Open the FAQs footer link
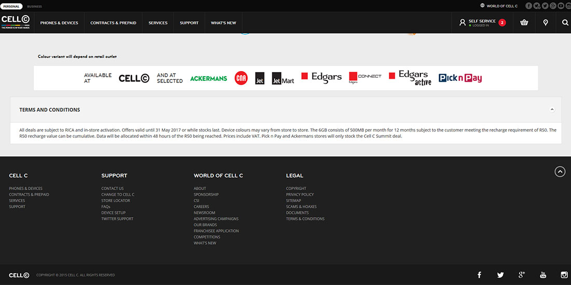Image resolution: width=571 pixels, height=285 pixels. coord(105,206)
